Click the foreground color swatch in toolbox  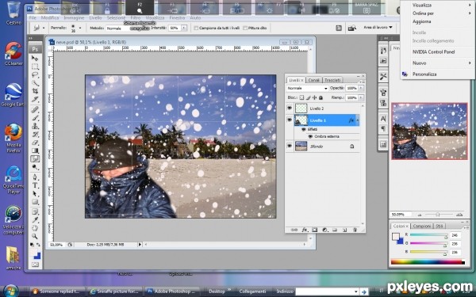point(33,252)
